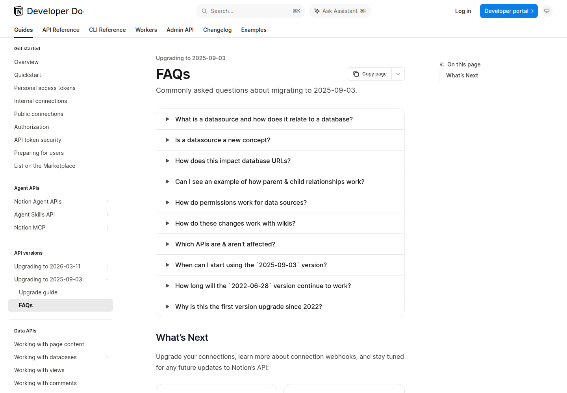Image resolution: width=567 pixels, height=393 pixels.
Task: Expand 'What is a datasource' question
Action: (x=280, y=119)
